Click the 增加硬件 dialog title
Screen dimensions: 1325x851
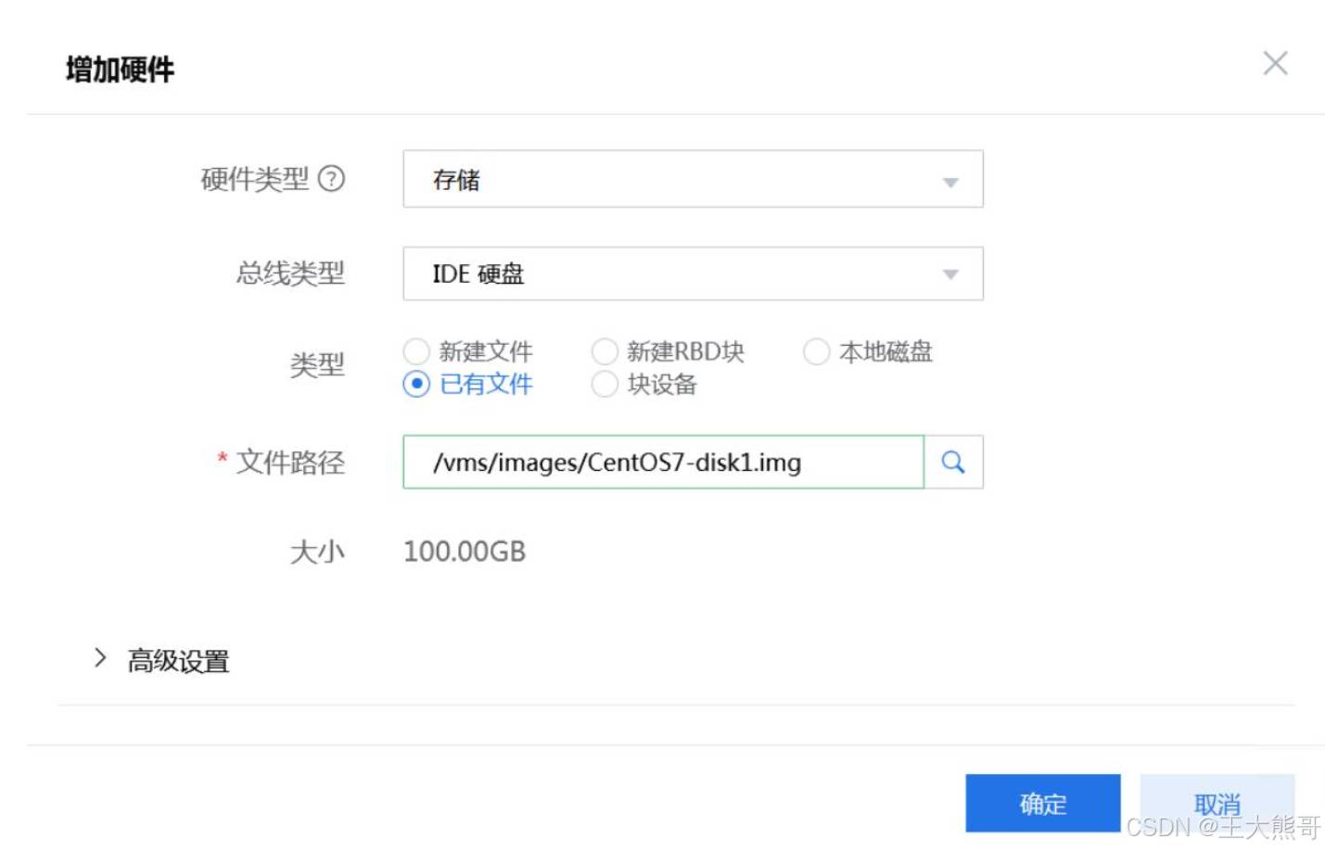pos(120,70)
